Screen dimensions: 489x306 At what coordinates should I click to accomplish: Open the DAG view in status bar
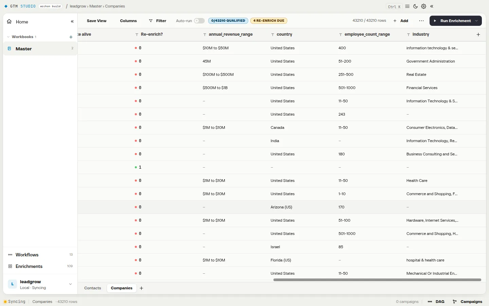click(436, 302)
